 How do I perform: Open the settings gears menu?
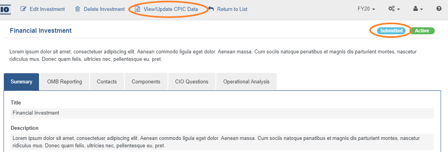(x=394, y=9)
